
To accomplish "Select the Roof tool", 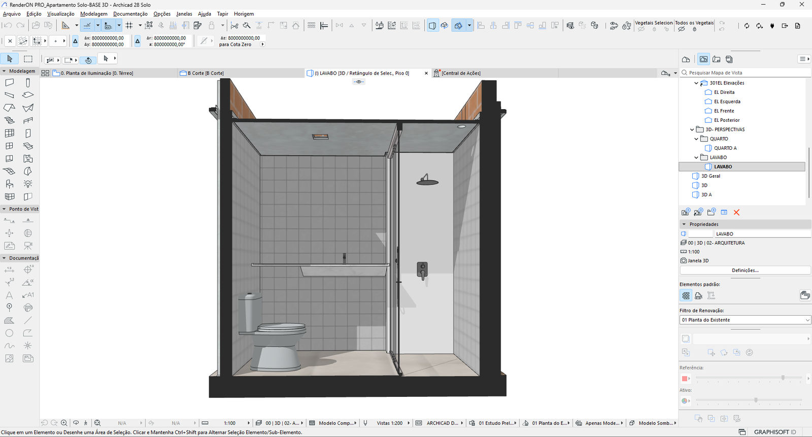I will [x=10, y=108].
